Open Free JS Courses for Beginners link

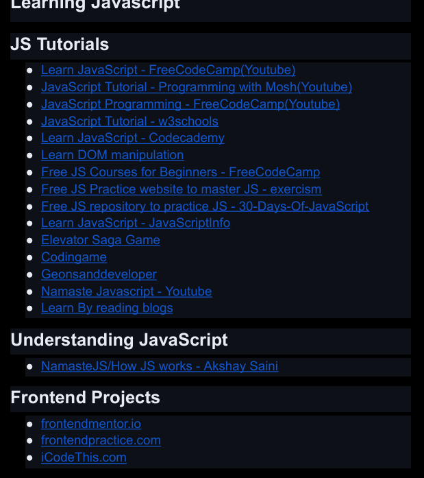(180, 172)
